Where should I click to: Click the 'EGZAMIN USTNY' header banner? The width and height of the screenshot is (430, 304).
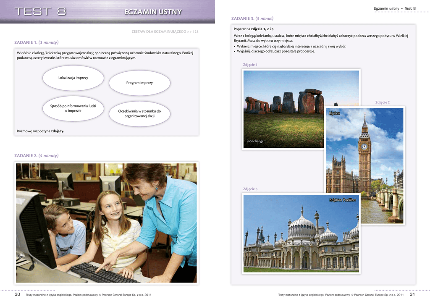pyautogui.click(x=153, y=12)
